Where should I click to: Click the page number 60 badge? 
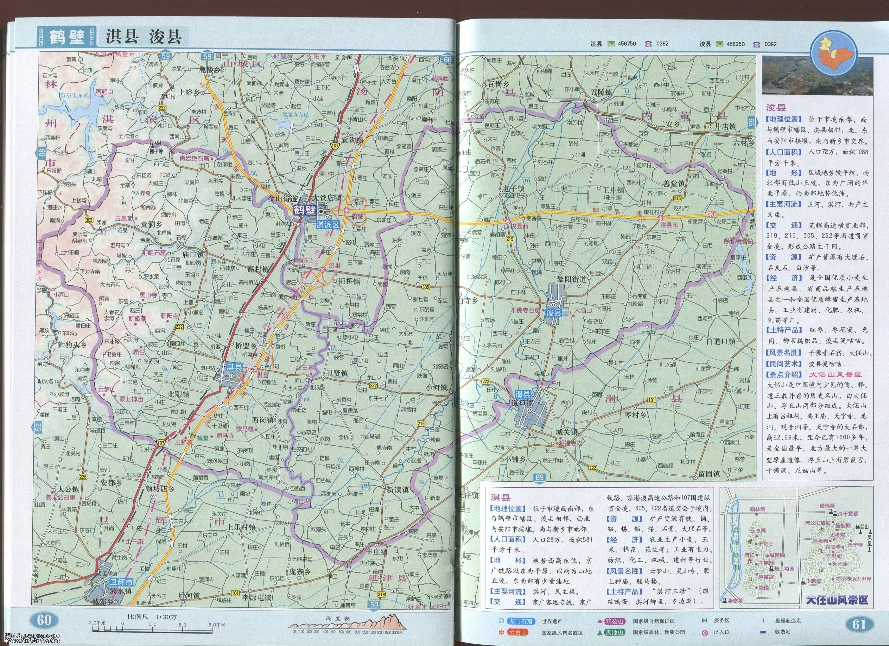coord(44,621)
